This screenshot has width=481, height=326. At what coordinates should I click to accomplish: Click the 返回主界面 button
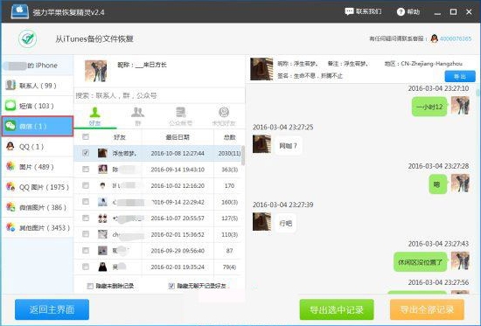coord(52,309)
